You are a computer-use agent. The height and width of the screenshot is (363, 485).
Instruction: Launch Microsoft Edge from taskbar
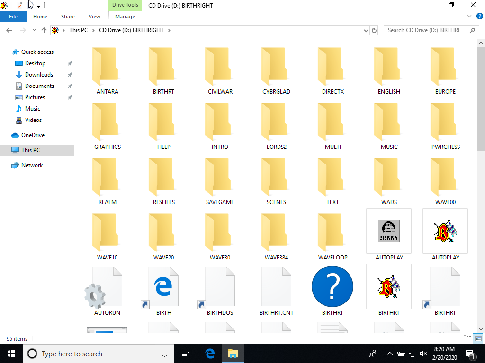coord(210,354)
